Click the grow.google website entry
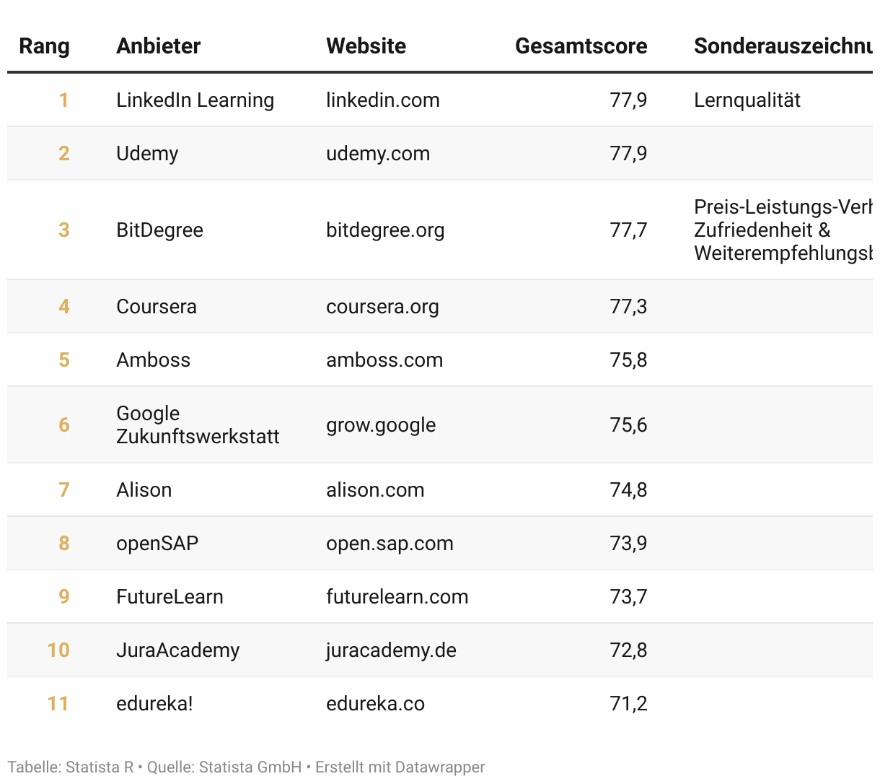The width and height of the screenshot is (880, 784). (380, 425)
